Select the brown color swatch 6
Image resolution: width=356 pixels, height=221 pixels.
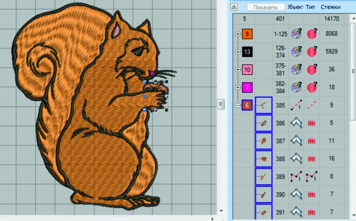[x=247, y=105]
